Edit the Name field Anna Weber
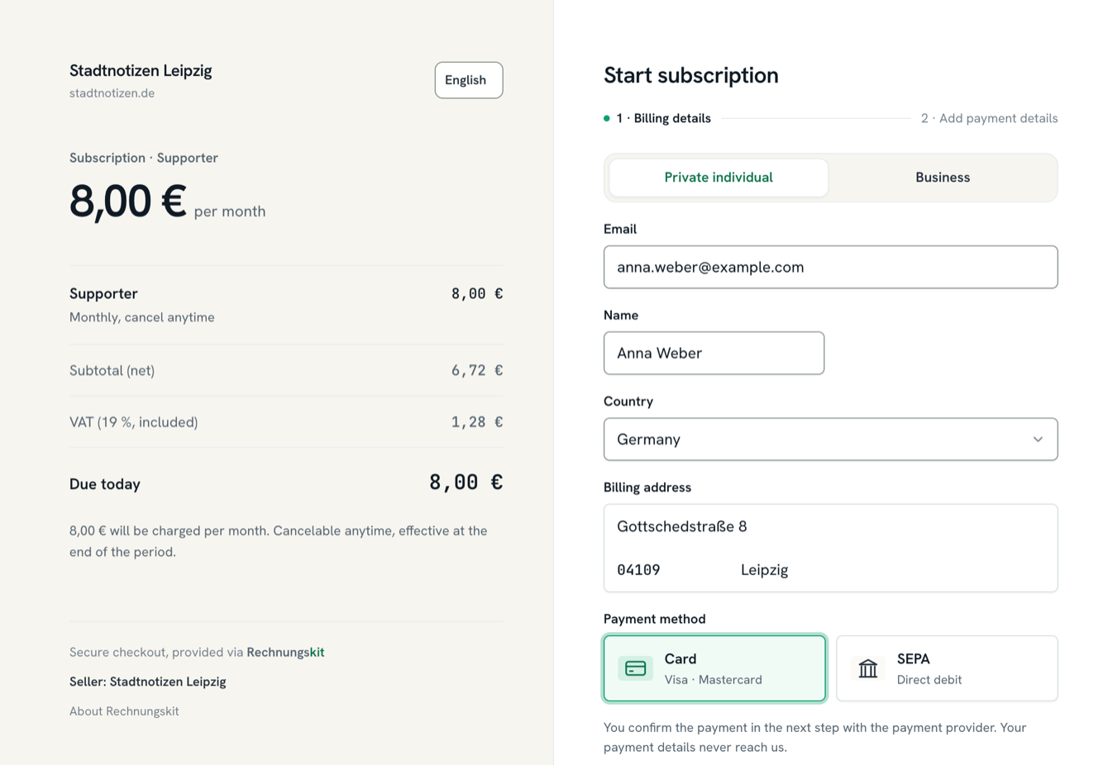The height and width of the screenshot is (765, 1108). point(714,353)
